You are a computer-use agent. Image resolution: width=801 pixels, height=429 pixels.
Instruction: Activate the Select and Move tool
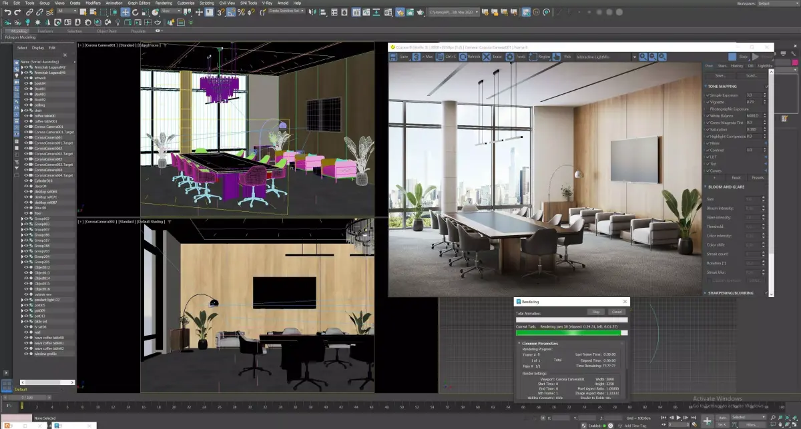(125, 13)
